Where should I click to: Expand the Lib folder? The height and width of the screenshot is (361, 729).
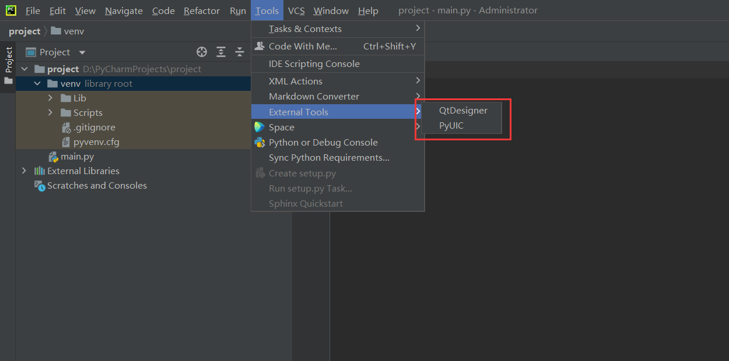coord(50,98)
